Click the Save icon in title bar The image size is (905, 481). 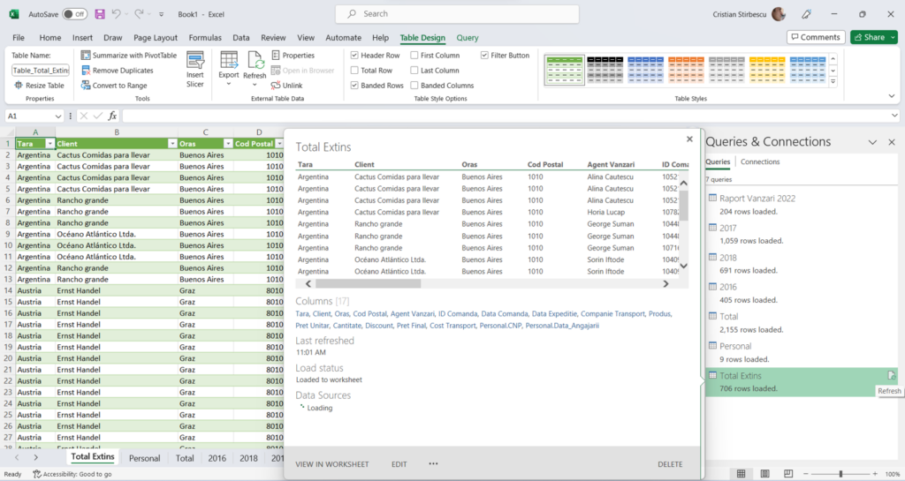pyautogui.click(x=100, y=14)
